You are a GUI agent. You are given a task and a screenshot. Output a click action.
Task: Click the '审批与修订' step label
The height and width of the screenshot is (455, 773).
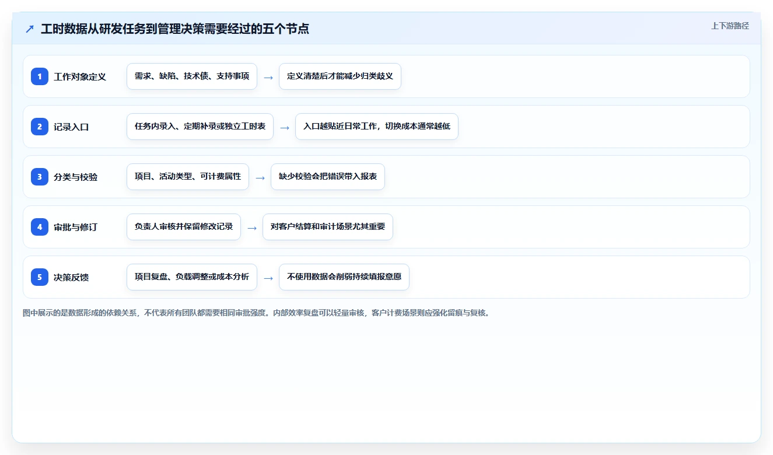click(x=76, y=228)
